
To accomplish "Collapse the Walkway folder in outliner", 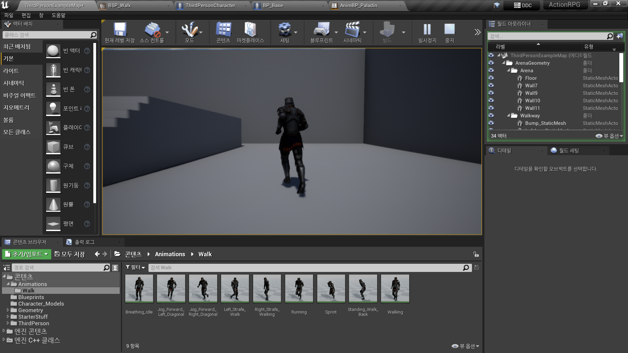I will pyautogui.click(x=509, y=116).
